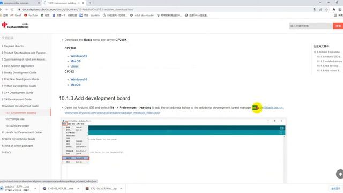This screenshot has height=193, width=343.
Task: Open the Worktile bookmark
Action: pos(90,16)
